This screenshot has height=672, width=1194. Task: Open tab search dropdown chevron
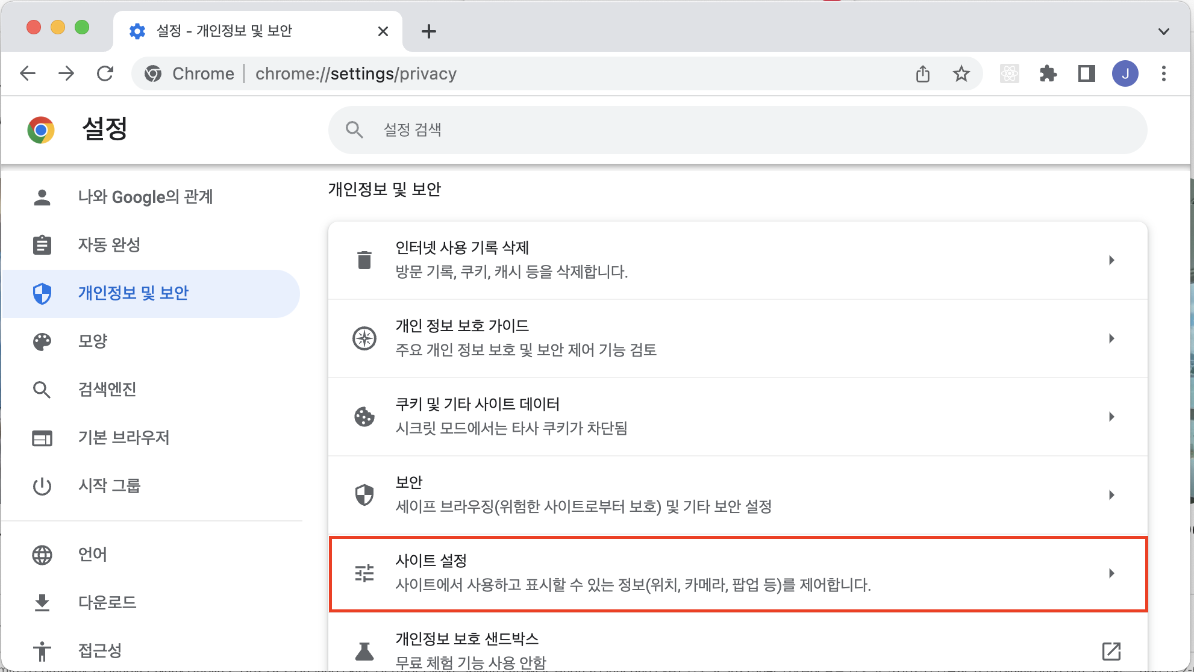click(x=1163, y=31)
